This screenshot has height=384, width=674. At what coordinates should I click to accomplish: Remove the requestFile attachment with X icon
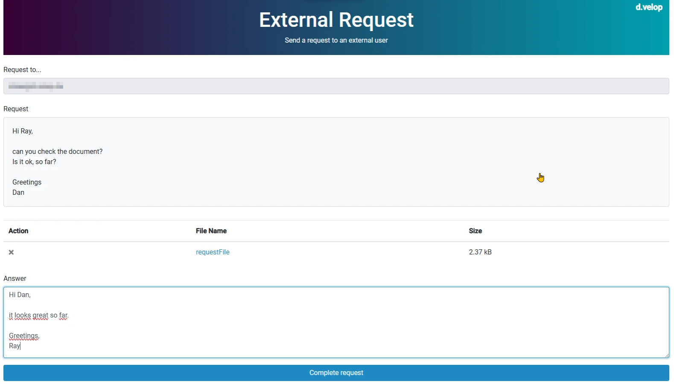coord(12,252)
